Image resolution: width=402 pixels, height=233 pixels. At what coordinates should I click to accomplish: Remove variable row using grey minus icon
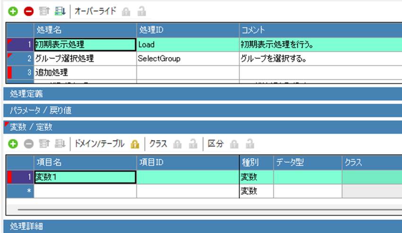click(x=29, y=144)
